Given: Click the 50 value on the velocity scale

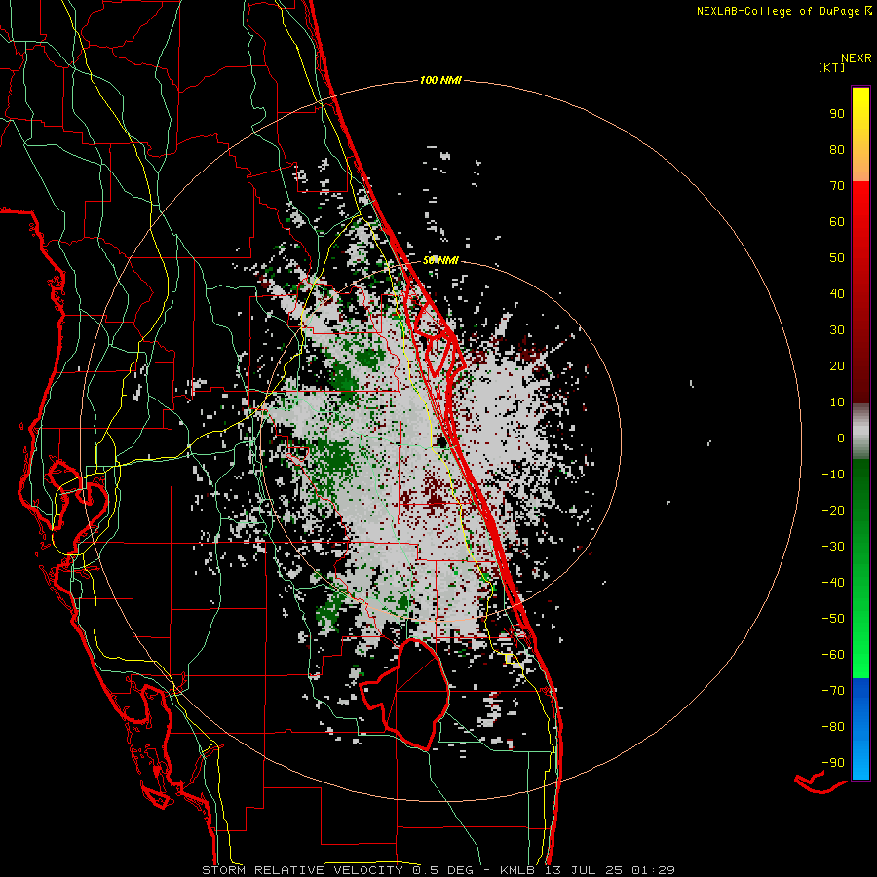Looking at the screenshot, I should (837, 258).
